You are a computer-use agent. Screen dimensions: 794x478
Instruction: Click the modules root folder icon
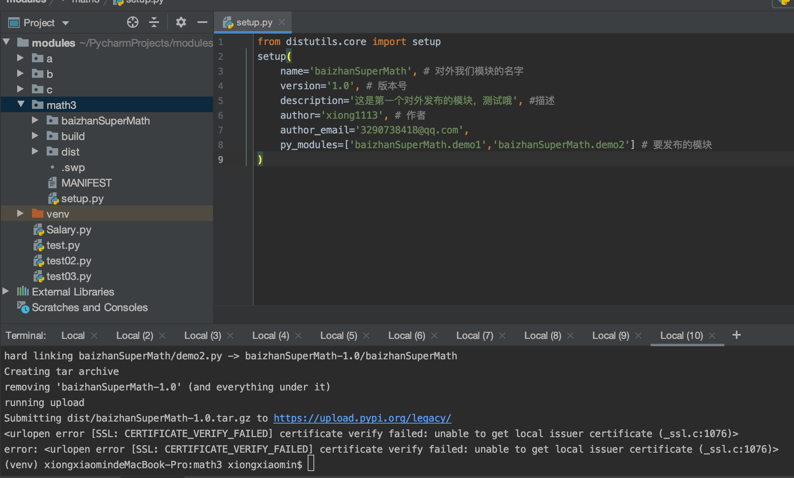pos(23,42)
